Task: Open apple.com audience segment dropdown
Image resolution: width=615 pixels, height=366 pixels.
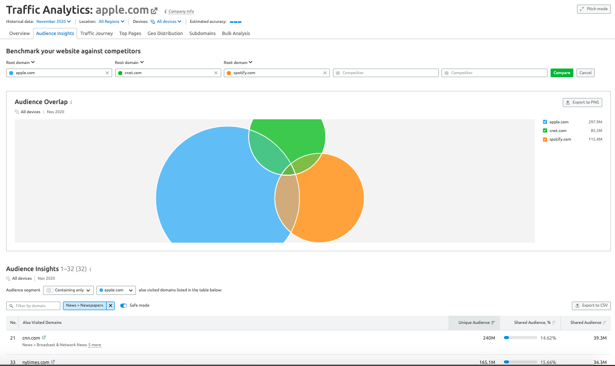Action: [x=116, y=290]
